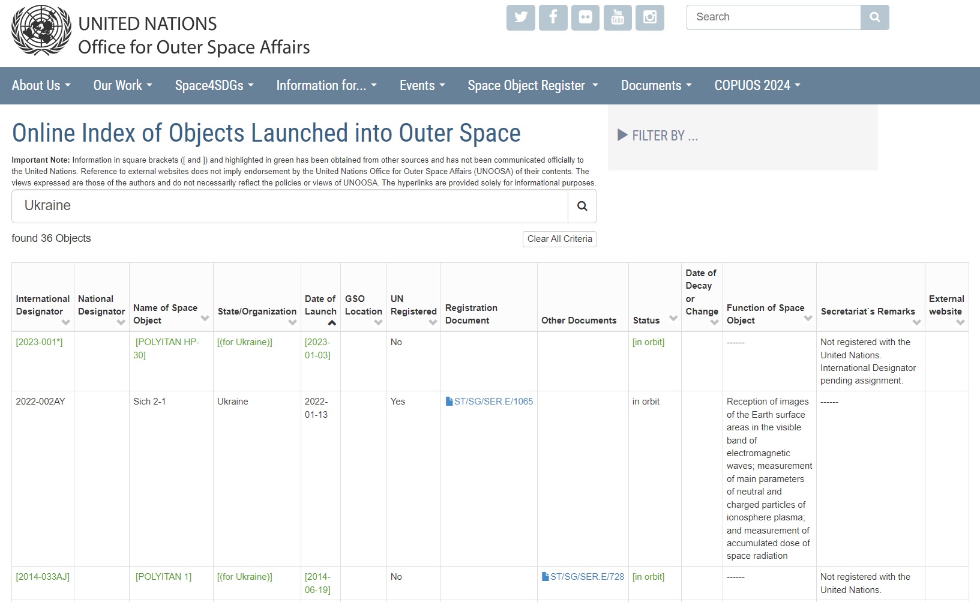The width and height of the screenshot is (980, 602).
Task: Sort by GSO Location chevron
Action: pyautogui.click(x=378, y=323)
